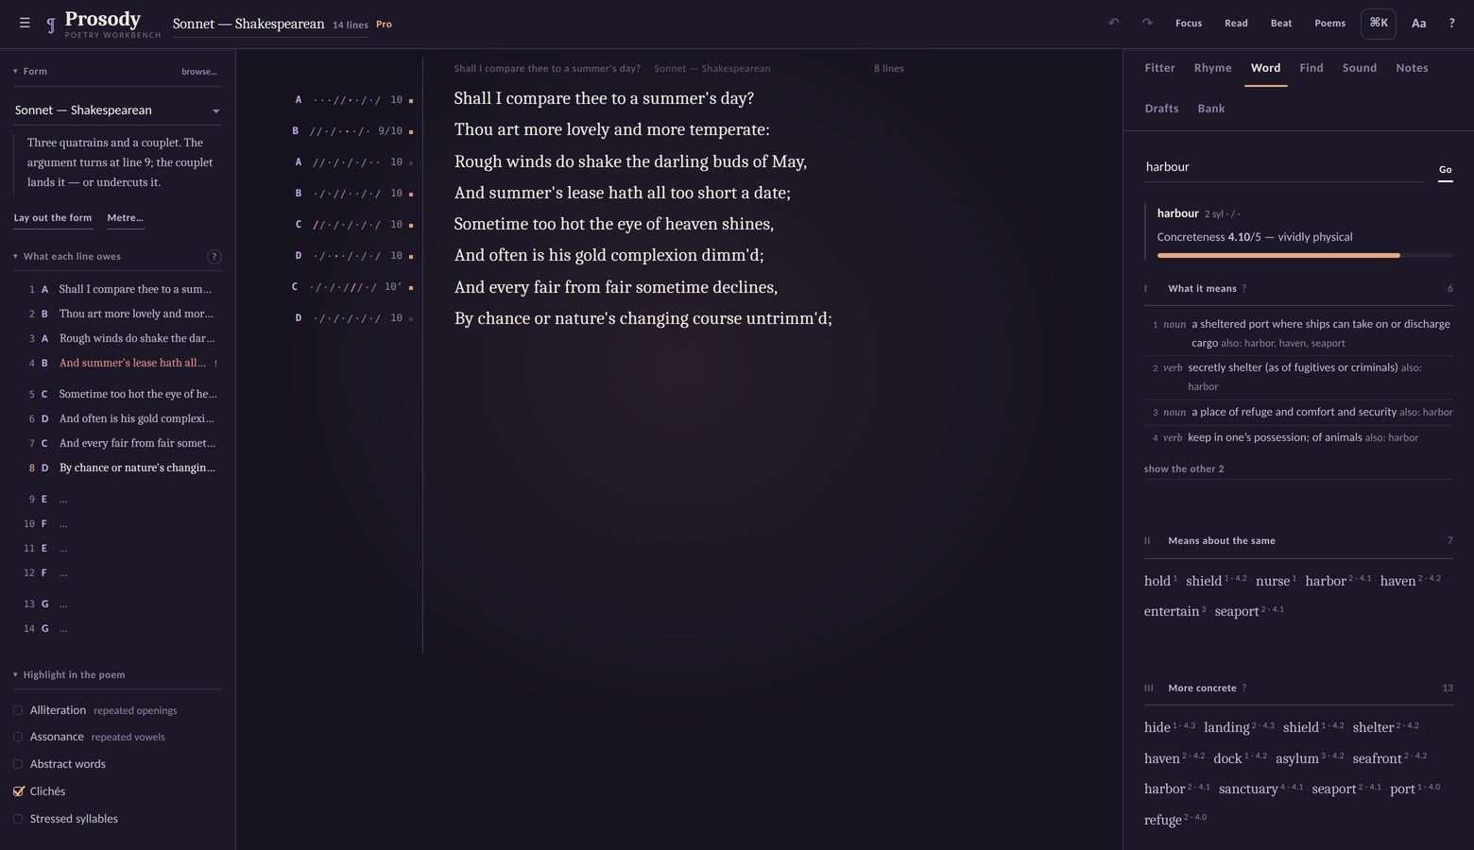Click the Focus mode button

(x=1189, y=24)
